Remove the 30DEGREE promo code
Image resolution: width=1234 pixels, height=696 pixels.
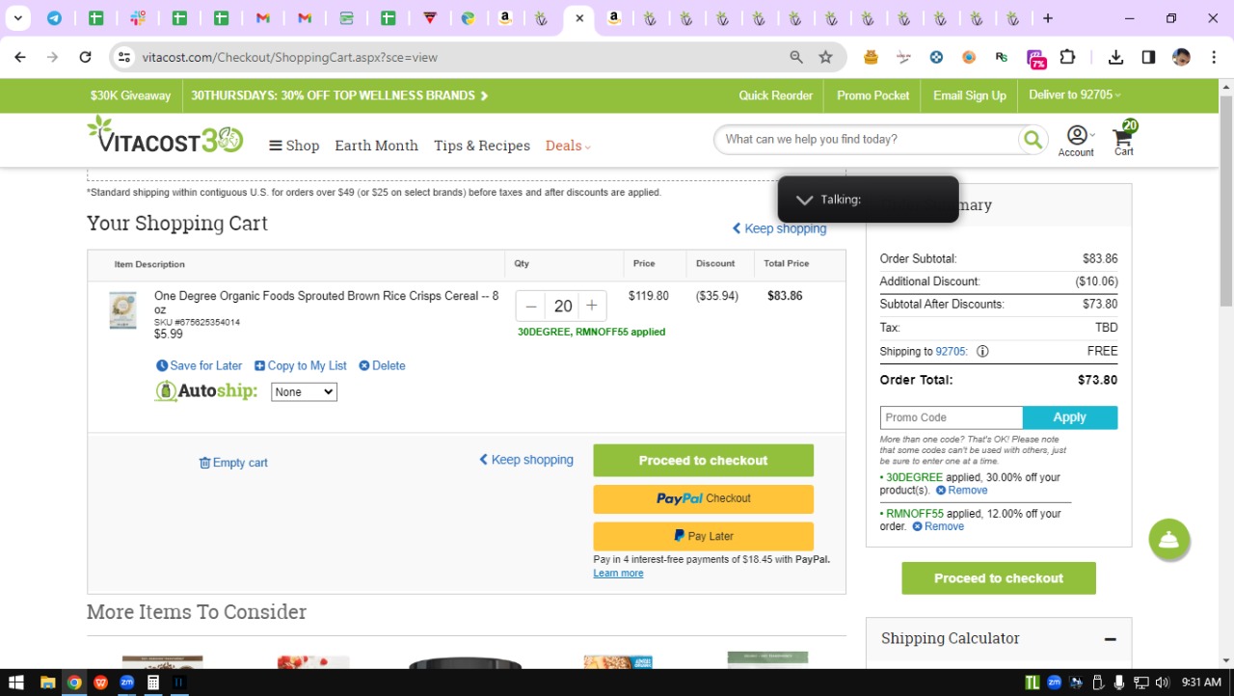point(962,491)
